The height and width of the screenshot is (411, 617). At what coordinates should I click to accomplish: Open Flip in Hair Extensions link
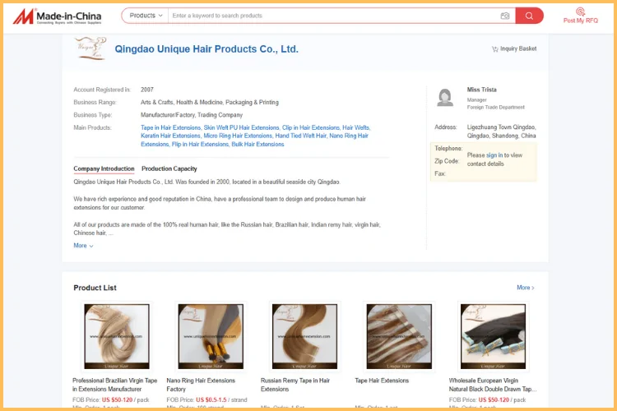(x=200, y=145)
